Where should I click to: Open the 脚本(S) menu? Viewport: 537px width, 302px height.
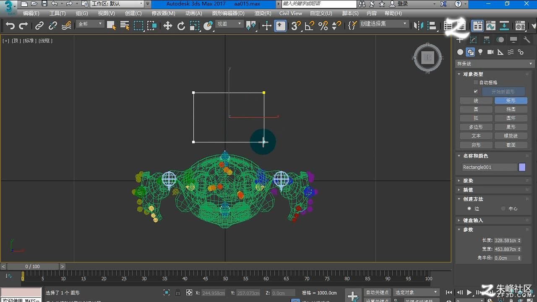point(350,13)
